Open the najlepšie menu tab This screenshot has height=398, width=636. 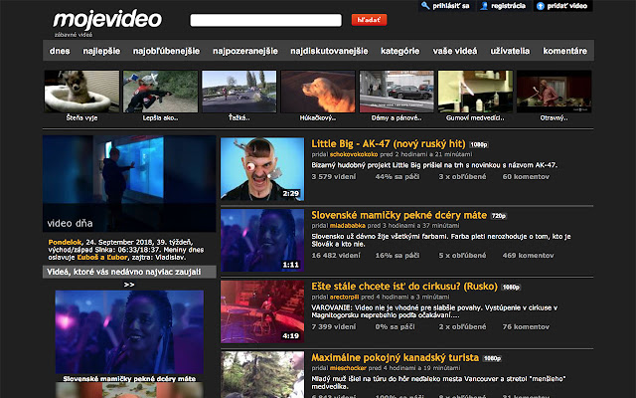[101, 50]
